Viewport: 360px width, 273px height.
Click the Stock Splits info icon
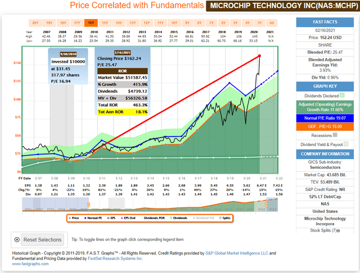pos(339,231)
